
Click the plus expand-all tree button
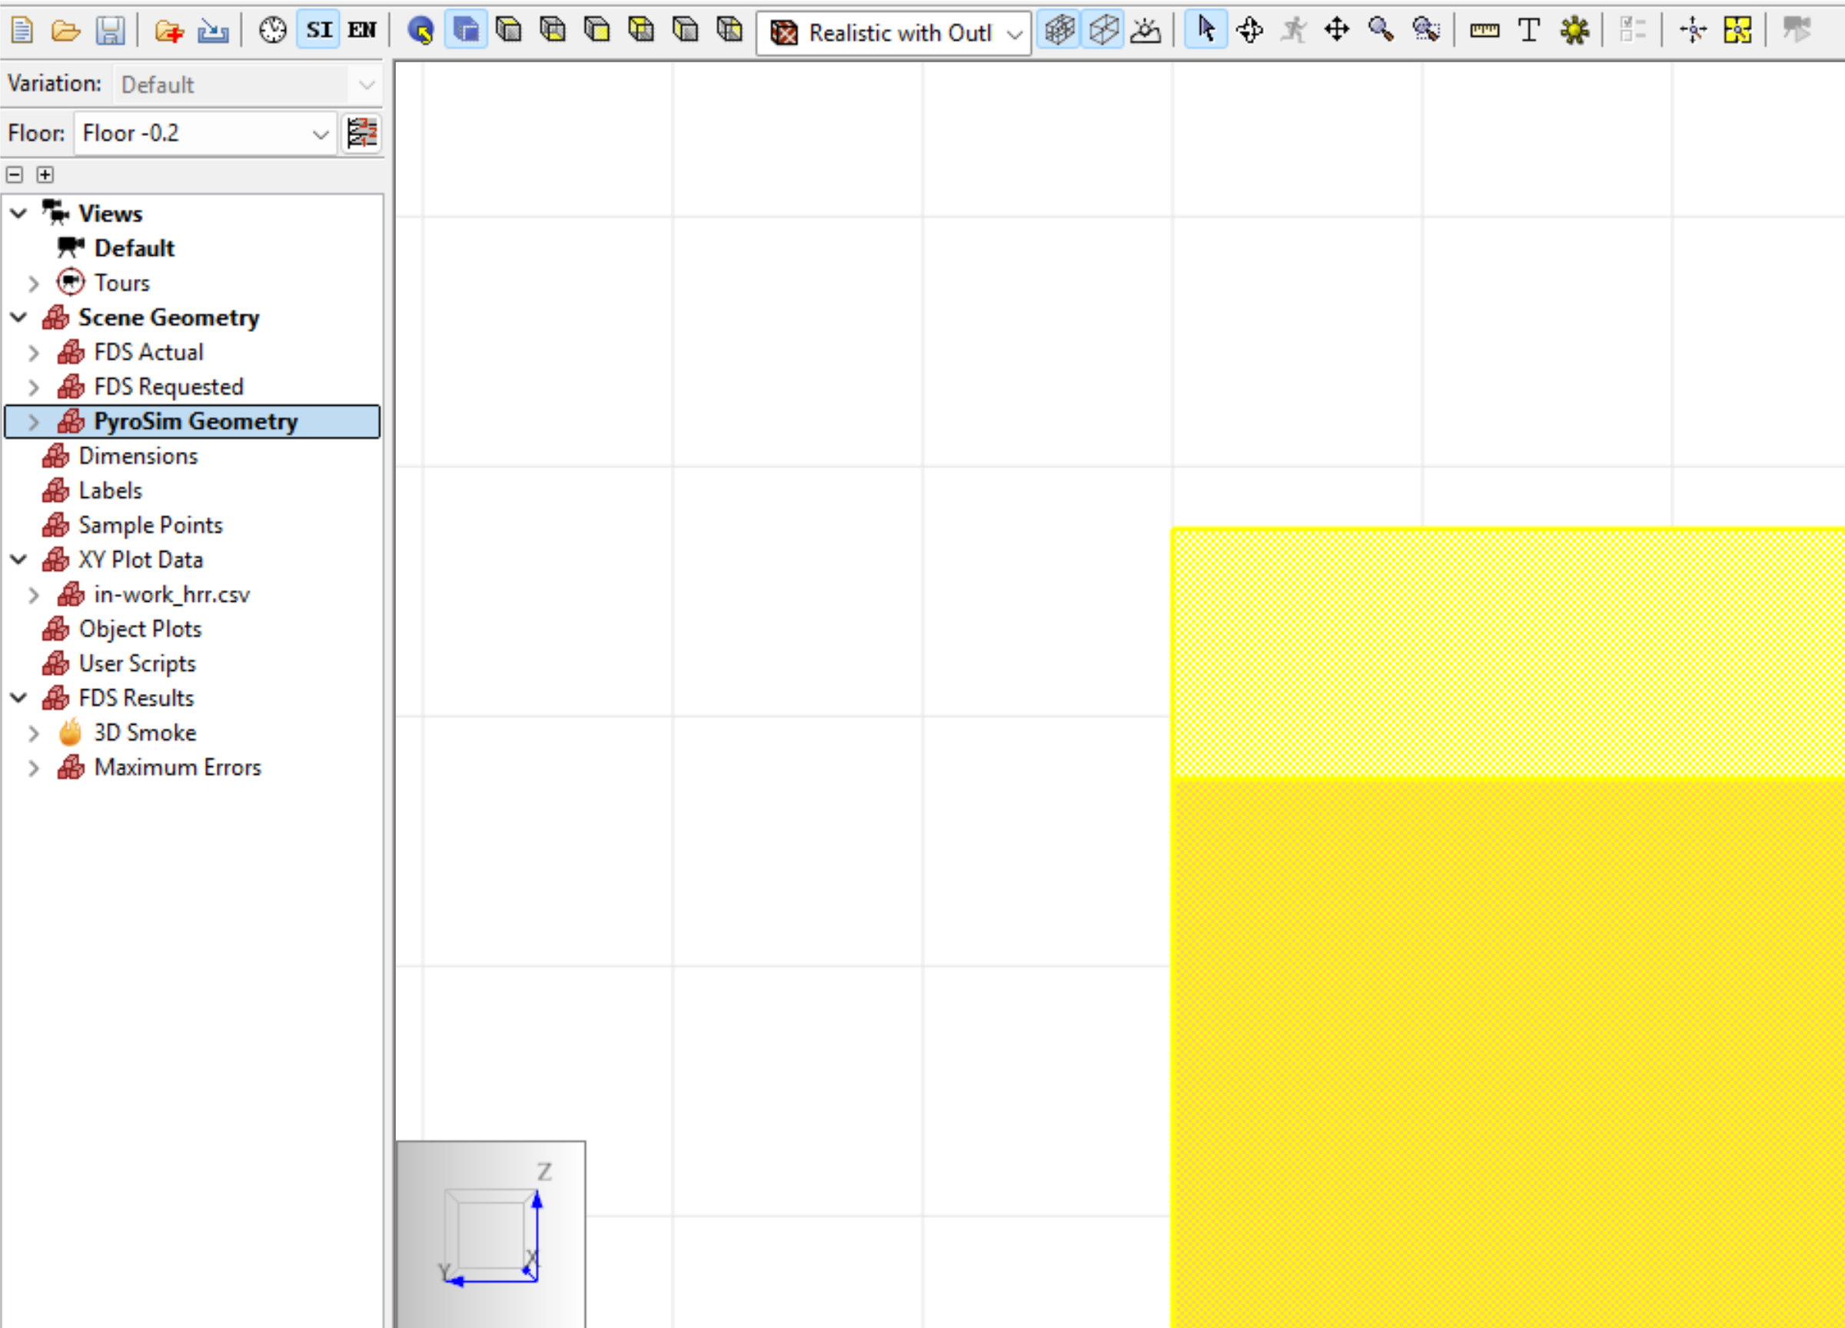45,175
